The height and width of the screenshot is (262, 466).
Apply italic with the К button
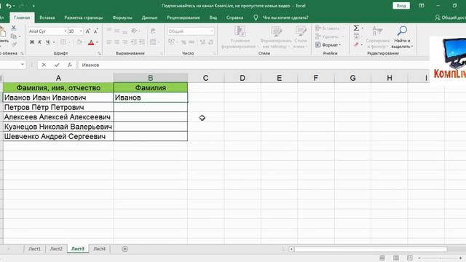[x=39, y=42]
